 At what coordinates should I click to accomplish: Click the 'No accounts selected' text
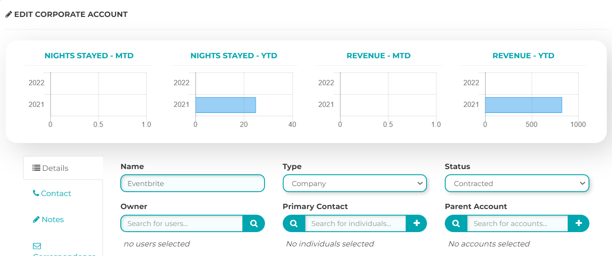click(489, 244)
